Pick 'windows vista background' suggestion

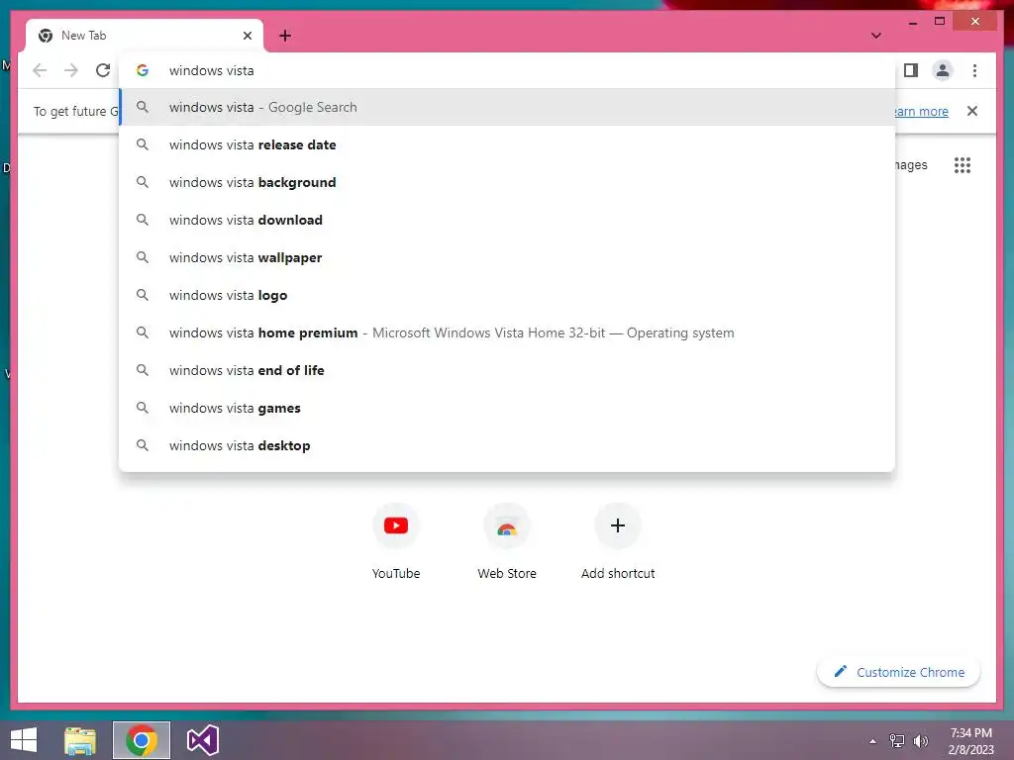pos(507,182)
